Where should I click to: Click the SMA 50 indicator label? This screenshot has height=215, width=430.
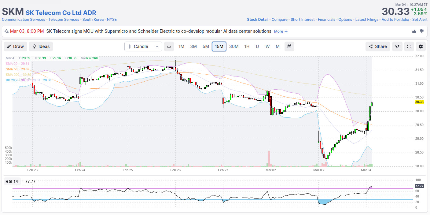click(x=17, y=69)
